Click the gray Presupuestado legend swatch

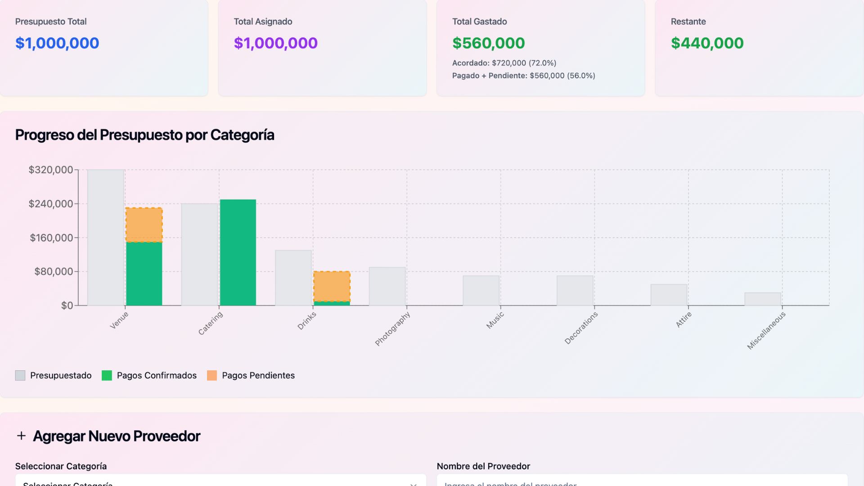(x=20, y=375)
